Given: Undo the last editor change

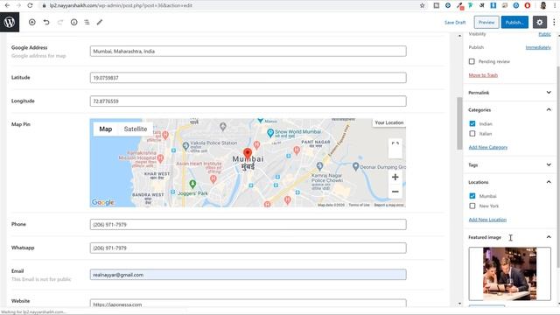Looking at the screenshot, I should pyautogui.click(x=46, y=22).
